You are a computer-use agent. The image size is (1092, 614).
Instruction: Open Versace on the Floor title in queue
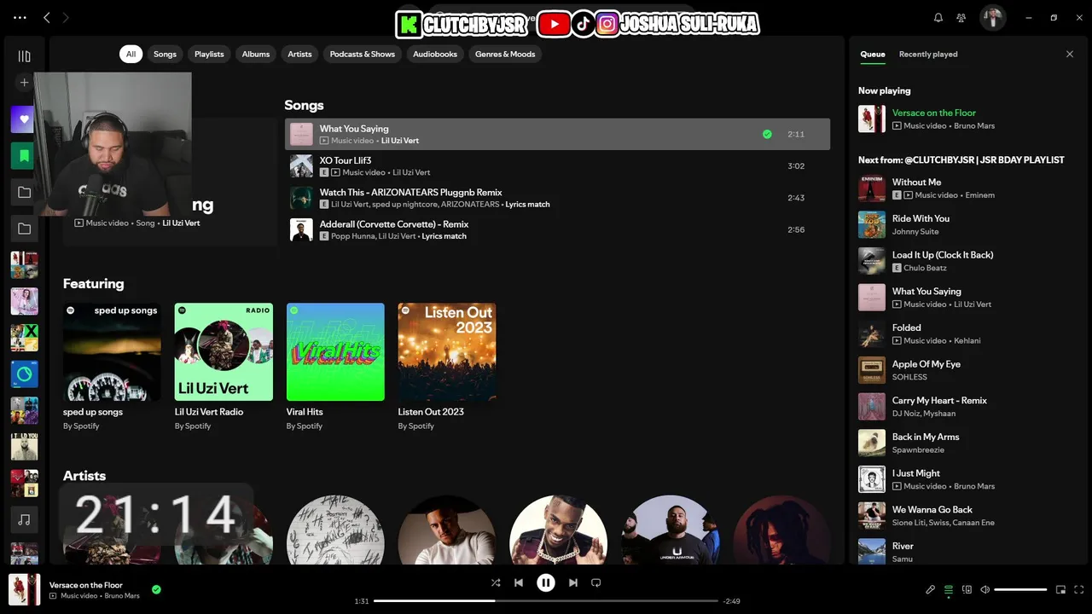point(934,113)
